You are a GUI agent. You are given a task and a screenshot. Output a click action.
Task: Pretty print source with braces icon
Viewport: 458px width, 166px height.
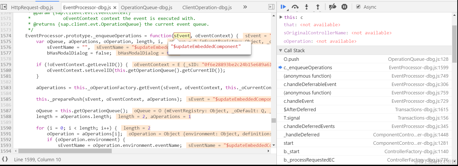pyautogui.click(x=5, y=159)
